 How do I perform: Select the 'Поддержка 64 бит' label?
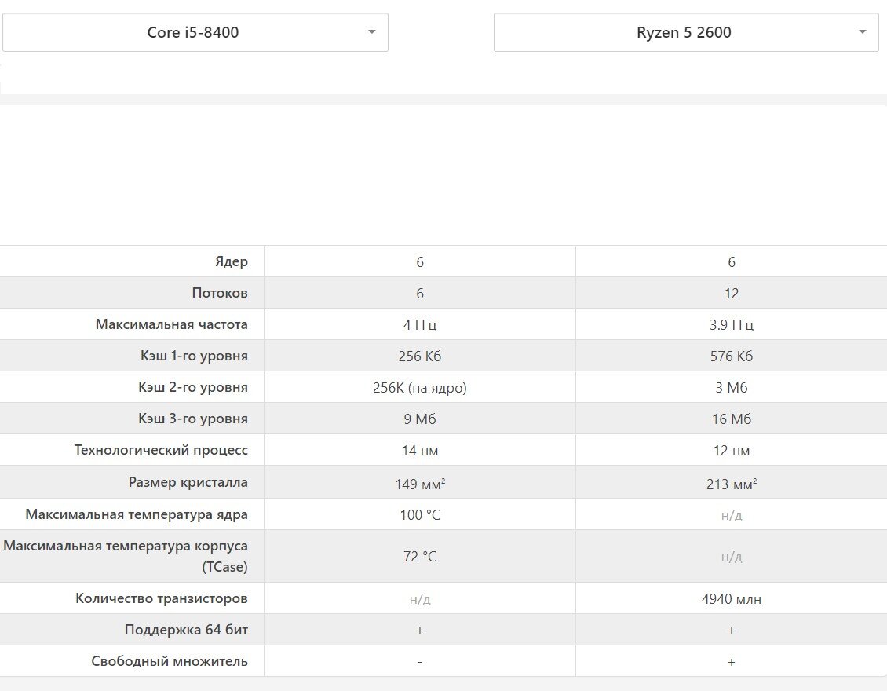186,630
